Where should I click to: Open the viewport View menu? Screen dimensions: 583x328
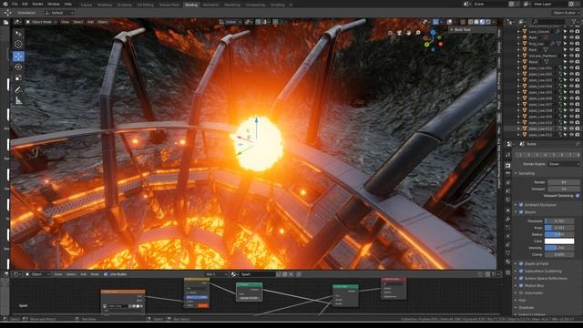(x=65, y=22)
